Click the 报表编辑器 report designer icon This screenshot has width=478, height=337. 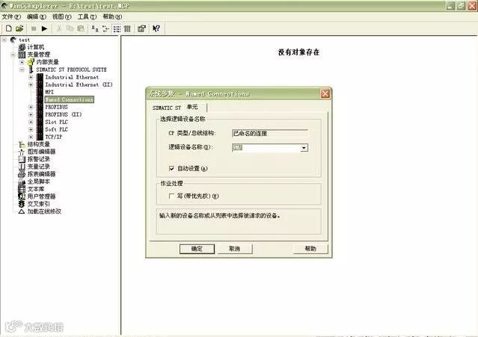coord(22,174)
